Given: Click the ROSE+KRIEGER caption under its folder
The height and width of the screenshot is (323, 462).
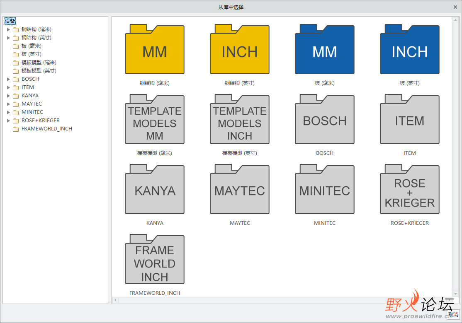Looking at the screenshot, I should click(410, 223).
